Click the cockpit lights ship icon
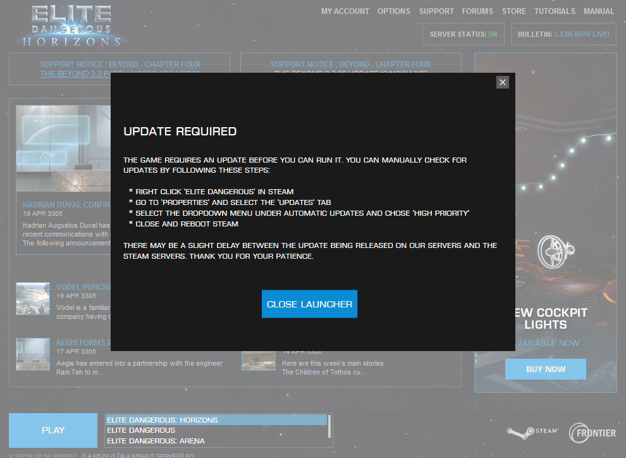The height and width of the screenshot is (458, 626). 555,252
